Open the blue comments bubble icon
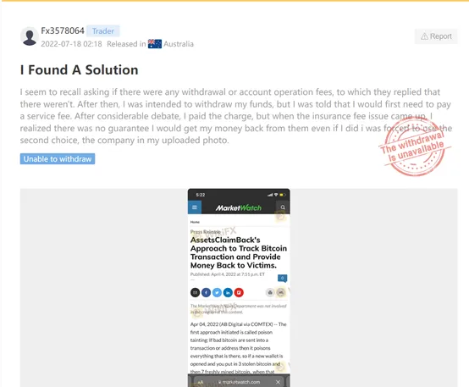The height and width of the screenshot is (387, 469). point(282,278)
